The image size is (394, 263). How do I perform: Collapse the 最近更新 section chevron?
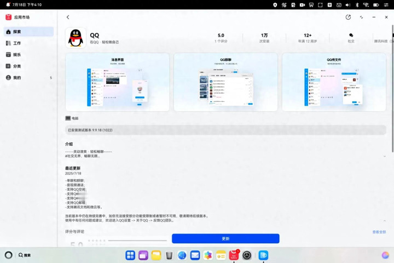click(385, 220)
